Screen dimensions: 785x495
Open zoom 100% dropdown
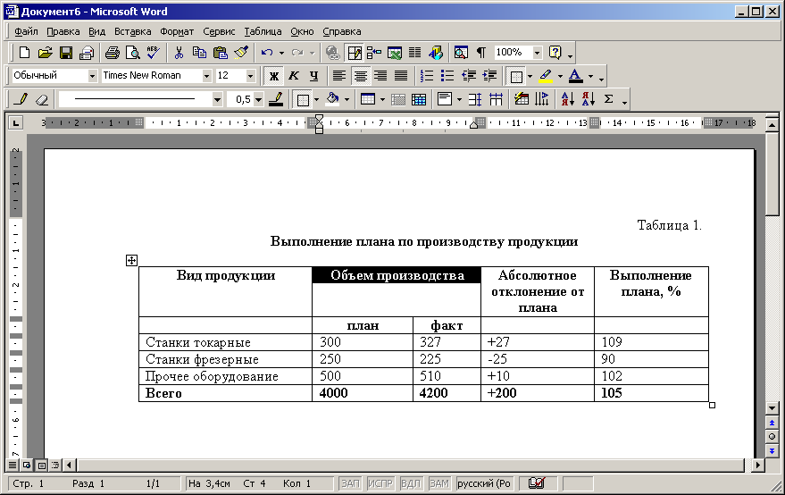pyautogui.click(x=537, y=53)
